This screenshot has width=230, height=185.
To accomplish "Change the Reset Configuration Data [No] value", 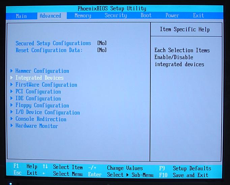I will click(102, 50).
